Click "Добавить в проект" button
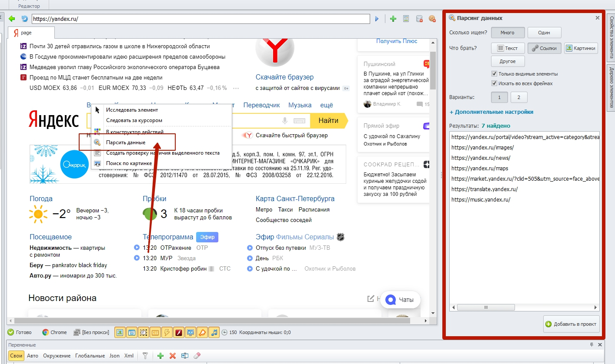 [572, 324]
